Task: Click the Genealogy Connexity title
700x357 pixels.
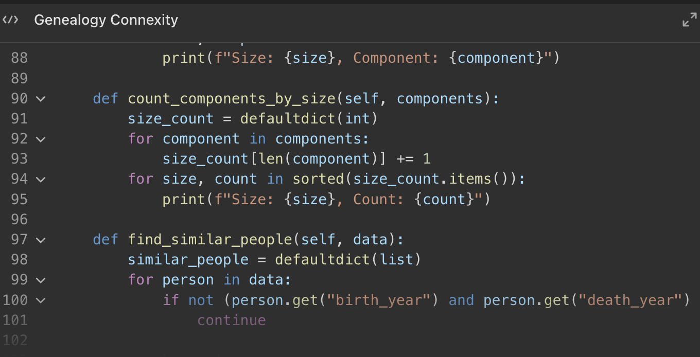Action: click(106, 20)
